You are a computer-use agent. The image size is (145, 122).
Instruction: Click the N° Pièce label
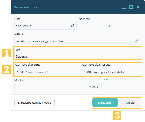pos(84,19)
